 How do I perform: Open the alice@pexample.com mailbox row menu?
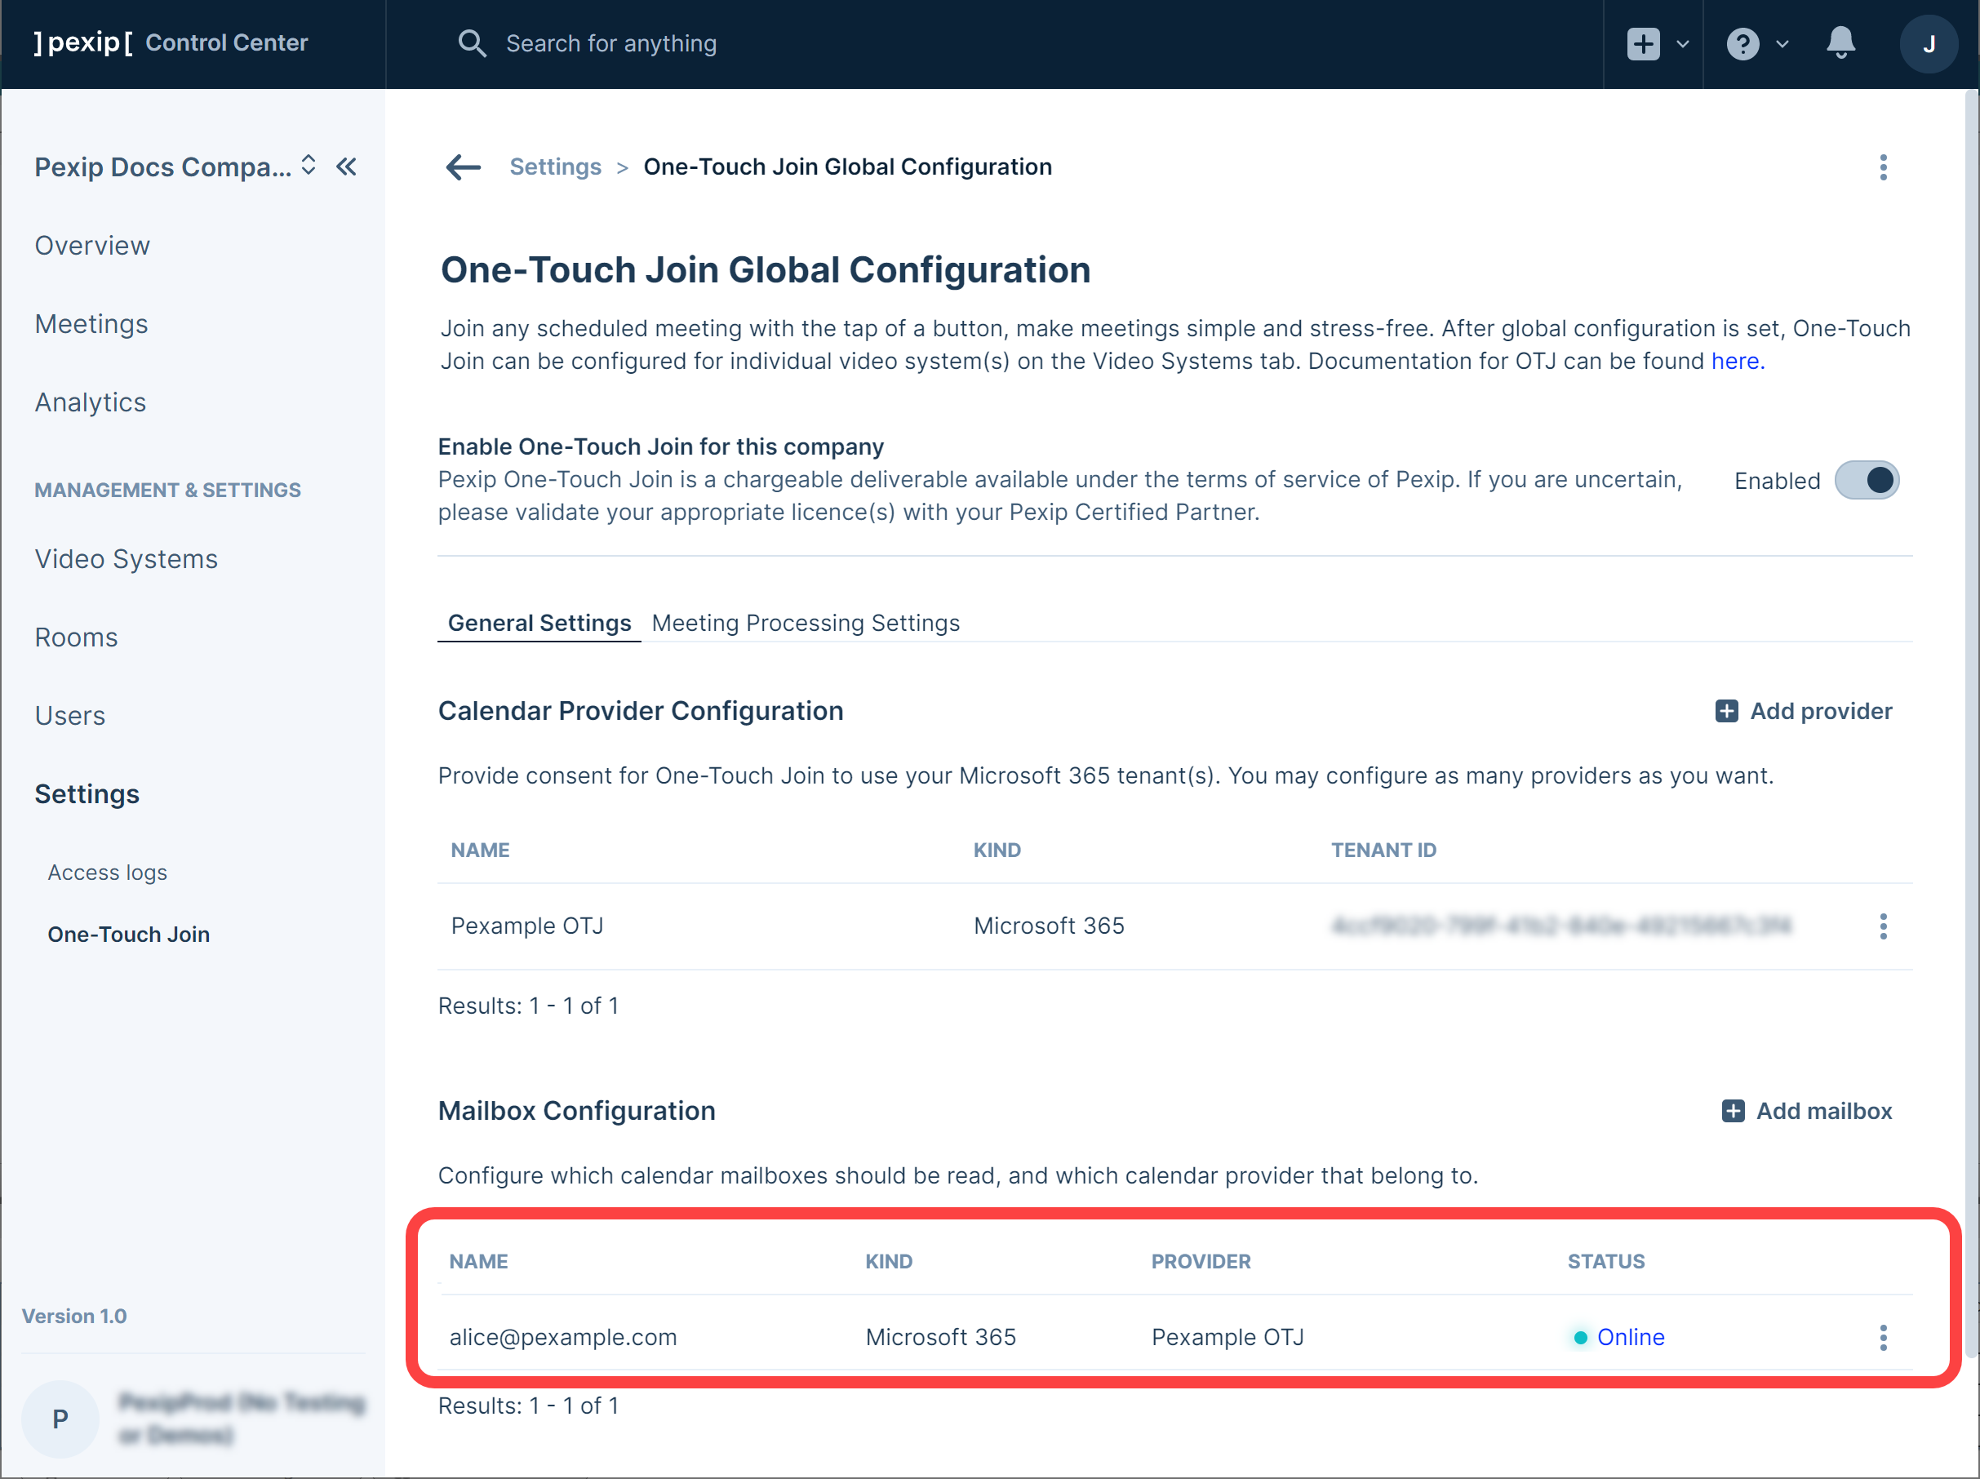1882,1338
